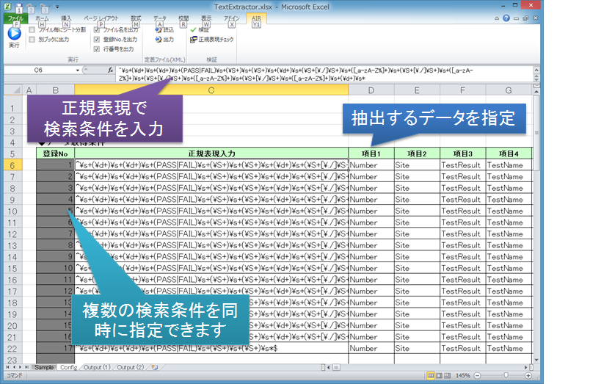Switch to the Config sheet tab
The image size is (601, 384).
(x=68, y=367)
